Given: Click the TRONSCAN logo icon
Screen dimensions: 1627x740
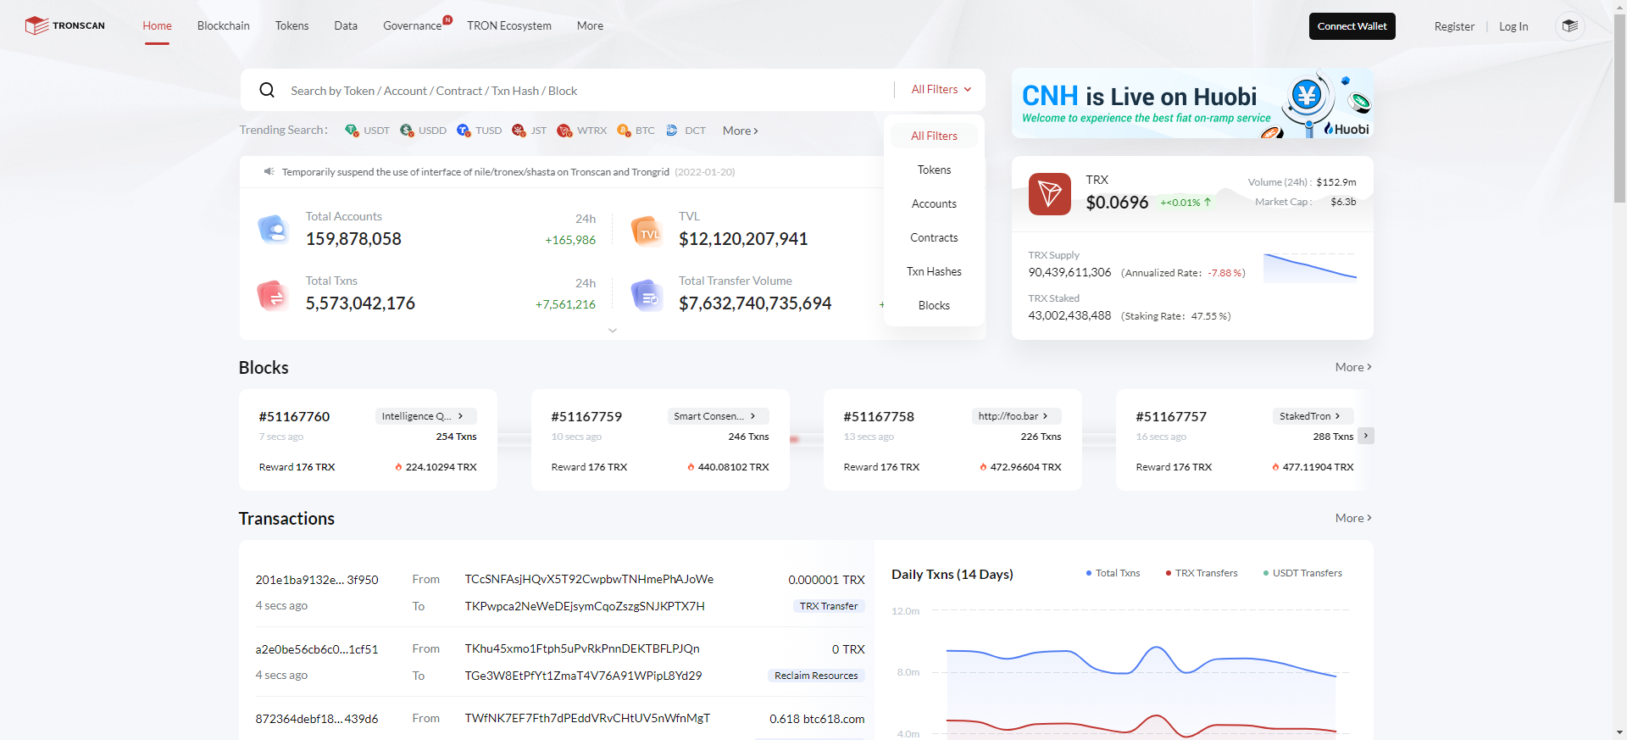Looking at the screenshot, I should tap(36, 25).
